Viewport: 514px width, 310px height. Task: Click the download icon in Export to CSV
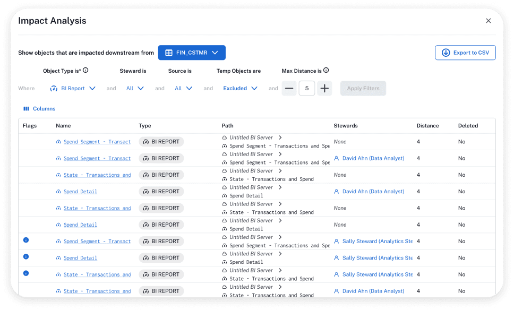pos(447,53)
